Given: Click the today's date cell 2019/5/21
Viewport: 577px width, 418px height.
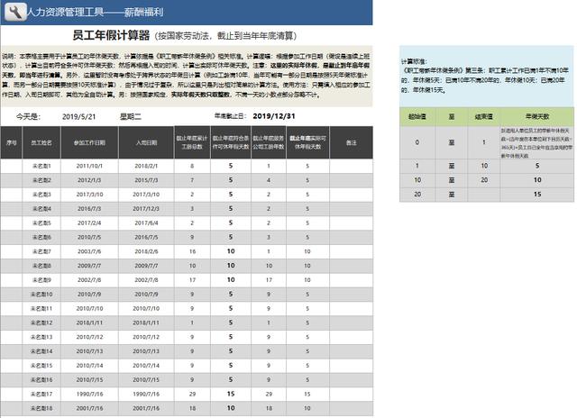Looking at the screenshot, I should coord(79,116).
